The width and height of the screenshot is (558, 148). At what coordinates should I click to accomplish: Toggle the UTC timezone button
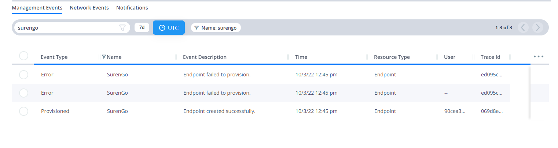click(x=169, y=28)
